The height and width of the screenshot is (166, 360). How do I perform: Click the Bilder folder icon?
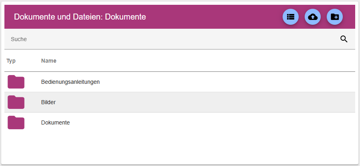coord(16,102)
